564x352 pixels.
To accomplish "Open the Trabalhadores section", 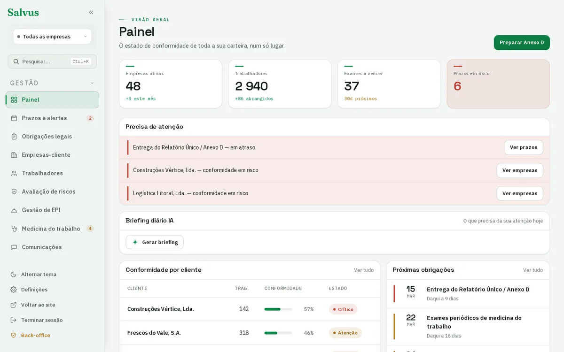I will (52, 173).
